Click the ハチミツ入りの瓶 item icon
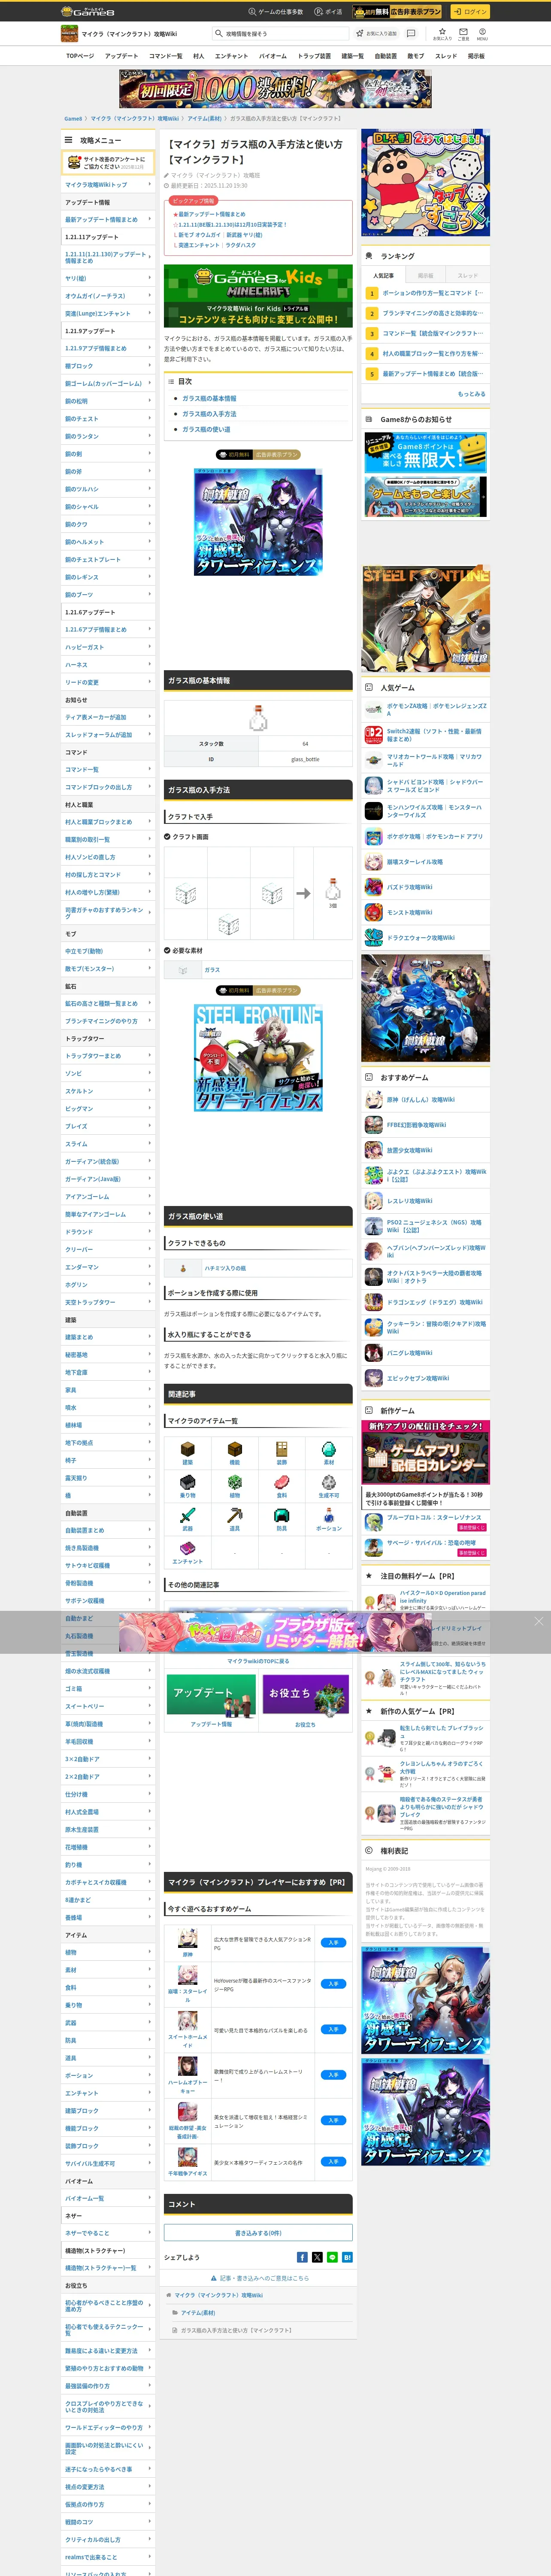Screen dimensions: 551x2576 click(182, 1268)
